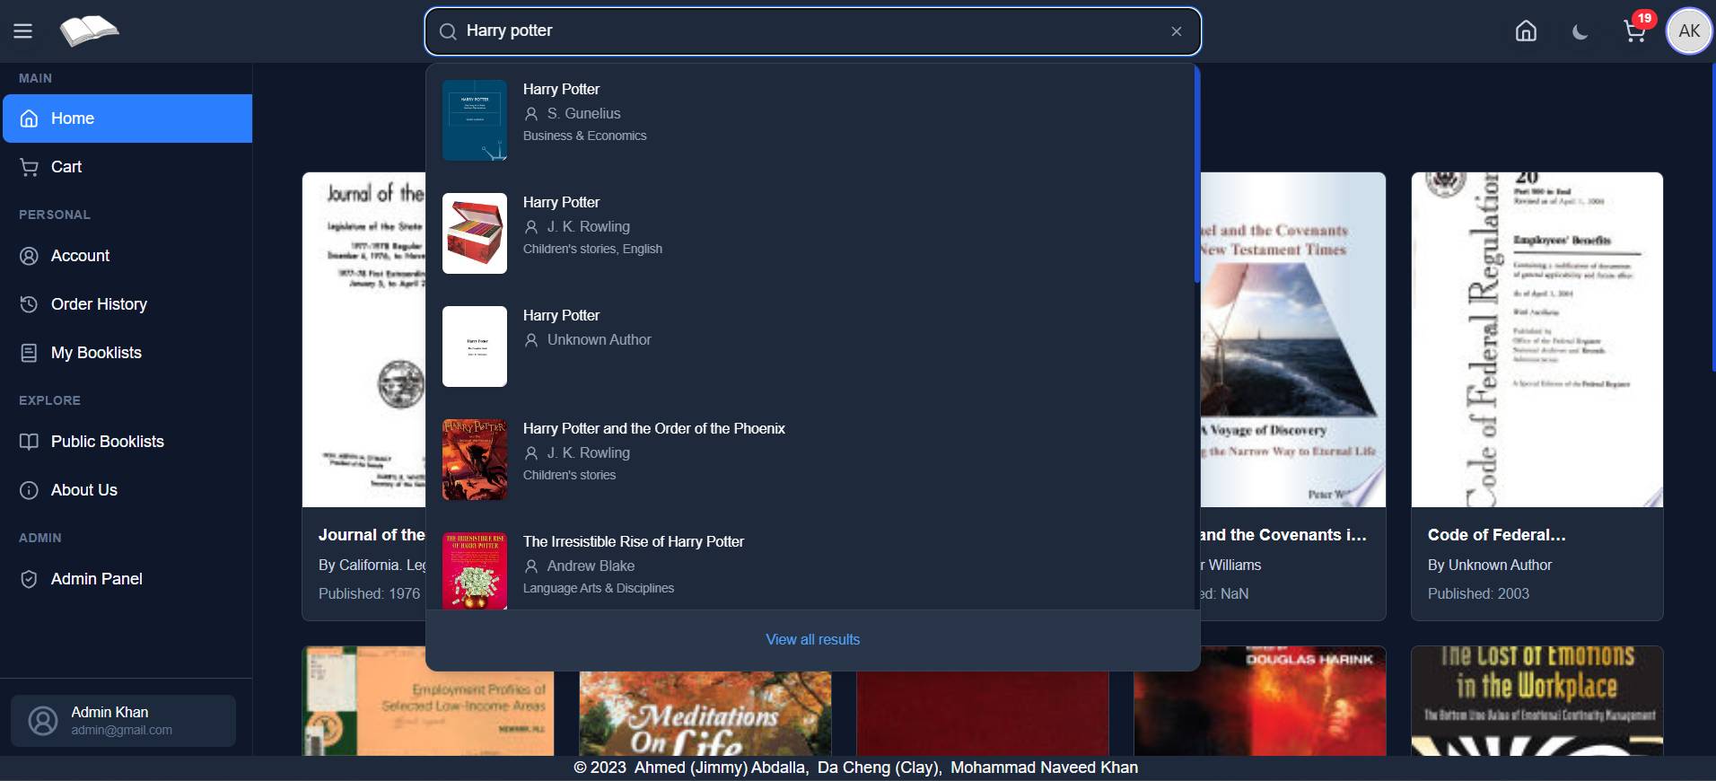
Task: Open My Booklists in sidebar
Action: coord(127,353)
